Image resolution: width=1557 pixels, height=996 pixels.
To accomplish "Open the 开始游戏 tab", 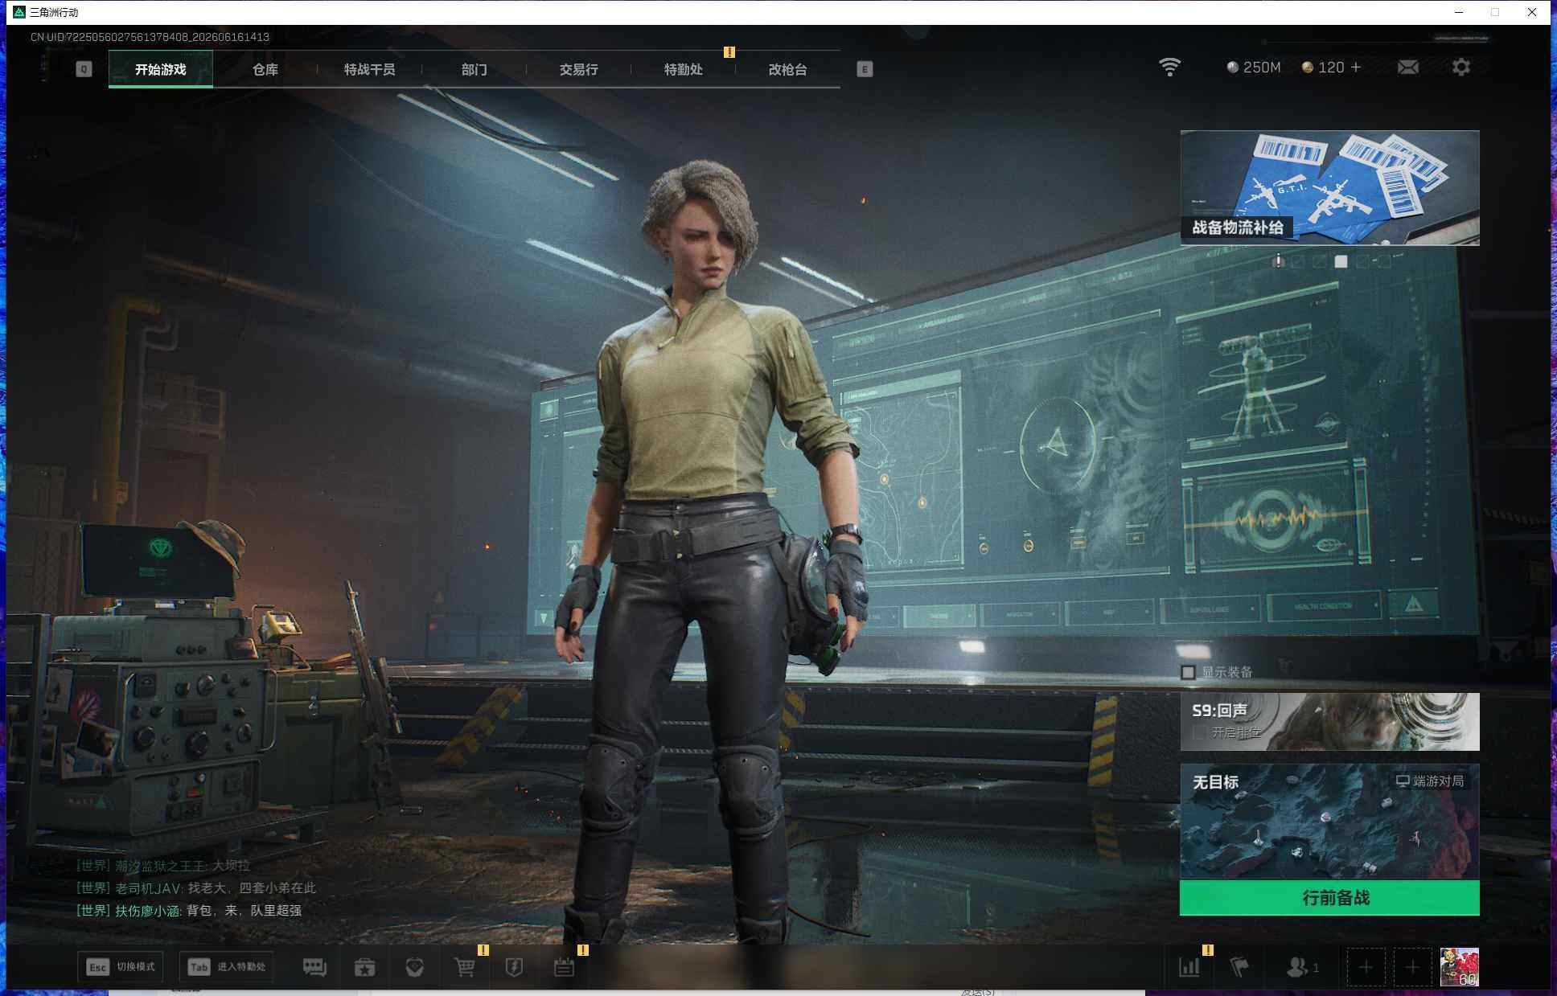I will tap(161, 69).
